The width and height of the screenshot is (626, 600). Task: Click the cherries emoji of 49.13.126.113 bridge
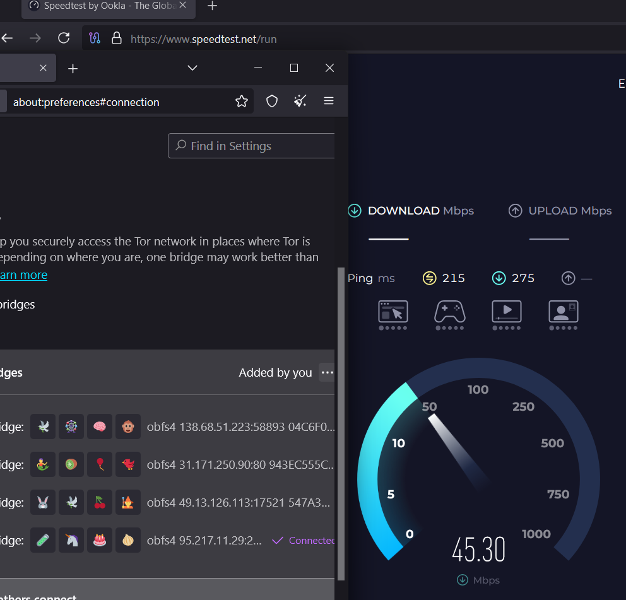(x=100, y=502)
